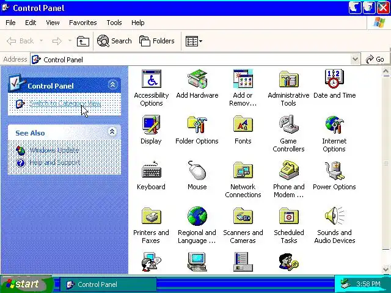Open the Scheduled Tasks folder

click(x=288, y=215)
